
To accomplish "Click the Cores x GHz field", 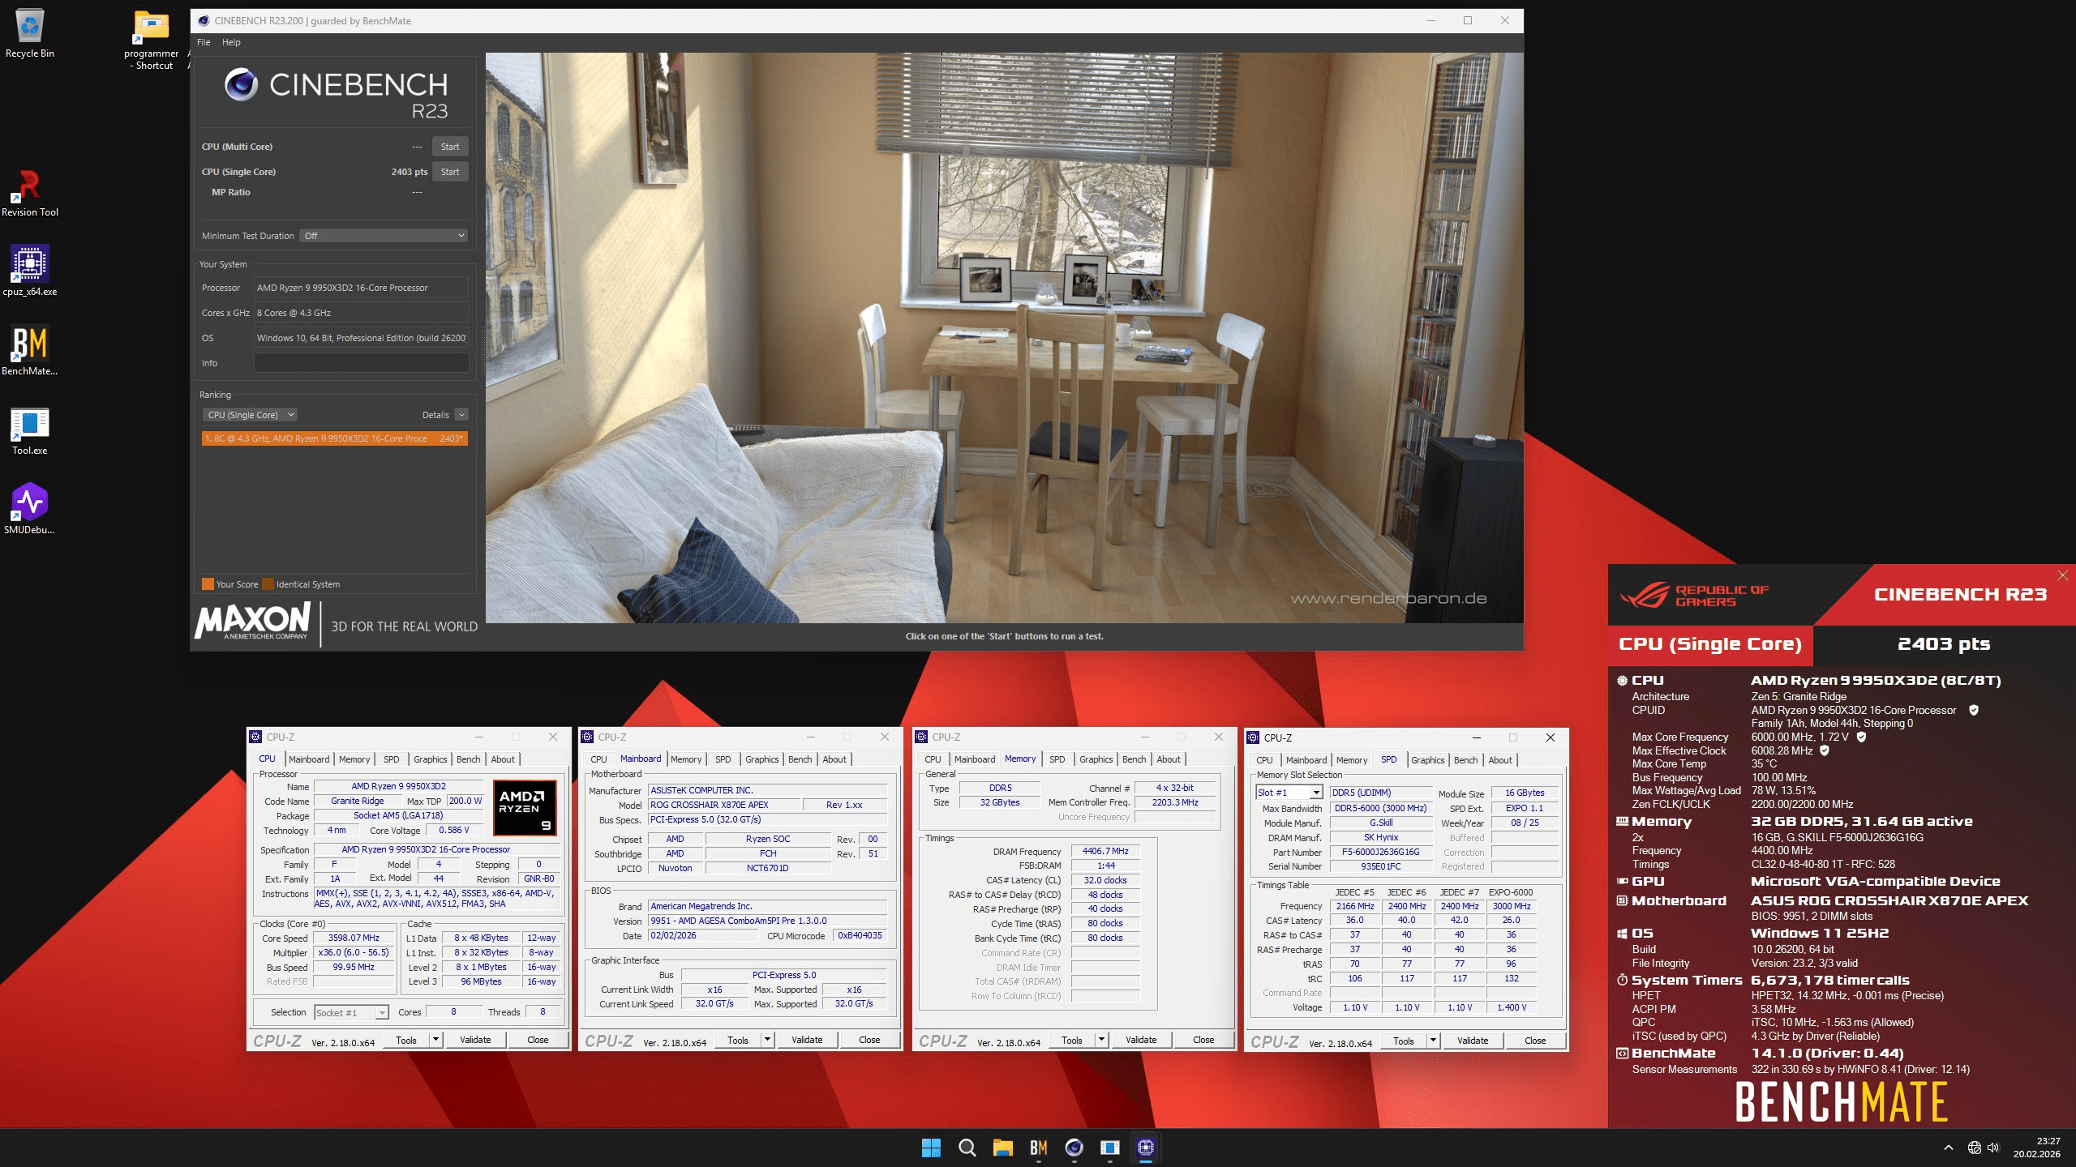I will pos(361,313).
